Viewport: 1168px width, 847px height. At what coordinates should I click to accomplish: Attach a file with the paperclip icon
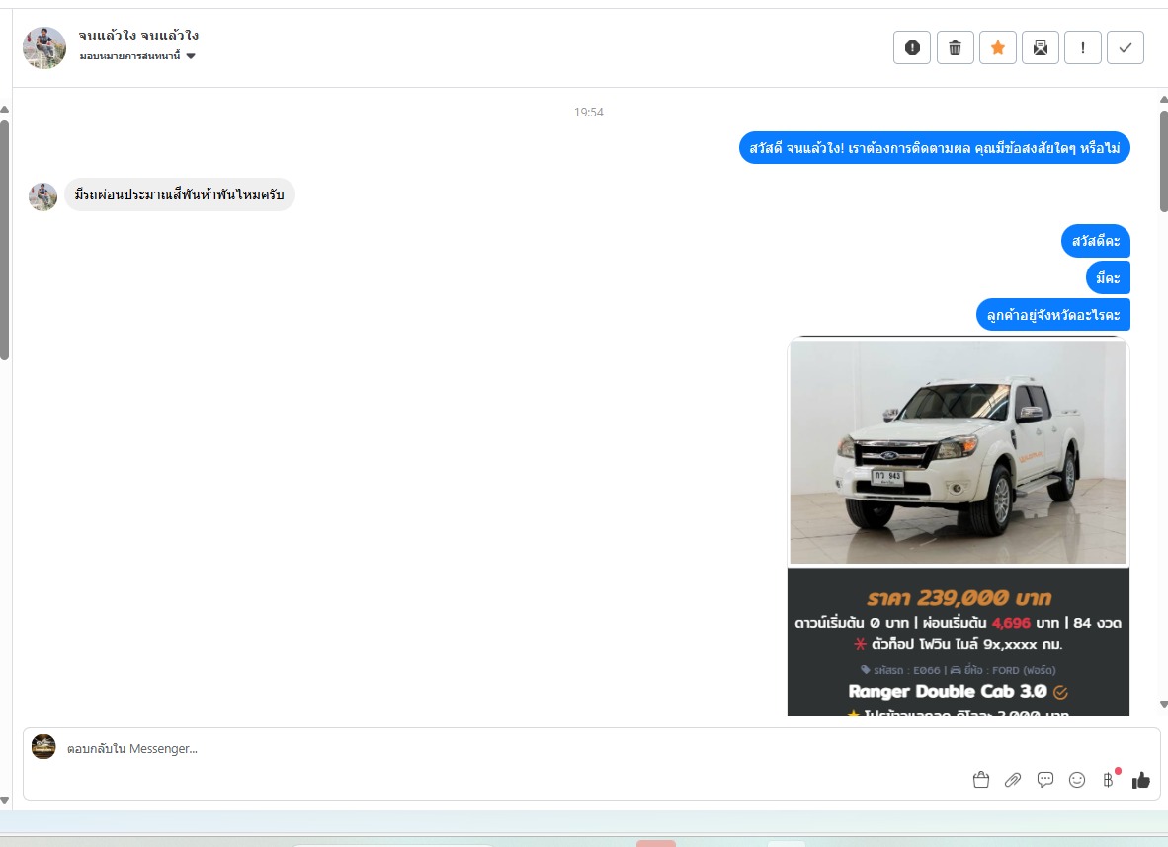click(x=1012, y=780)
